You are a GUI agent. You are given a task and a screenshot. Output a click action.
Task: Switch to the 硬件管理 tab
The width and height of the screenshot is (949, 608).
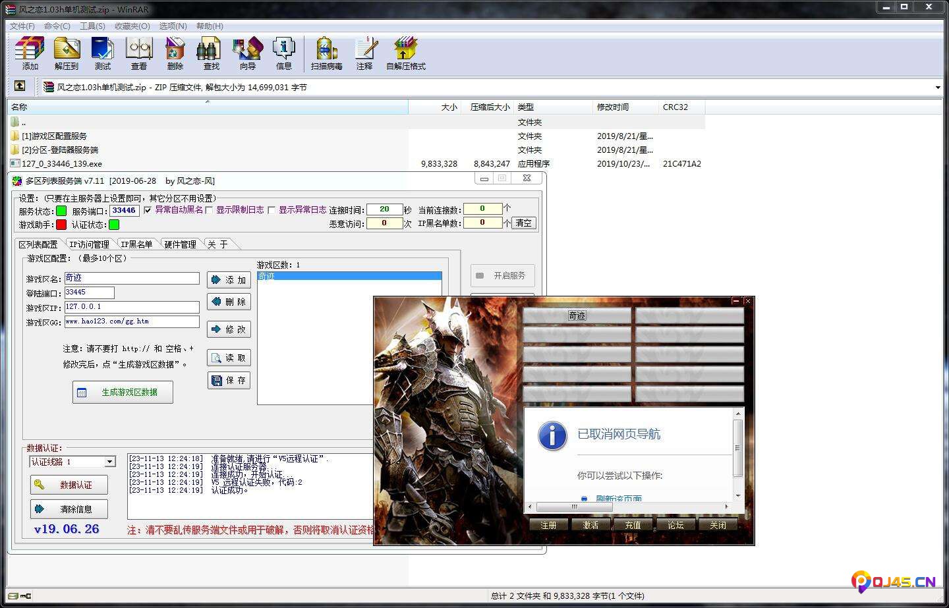(x=180, y=244)
